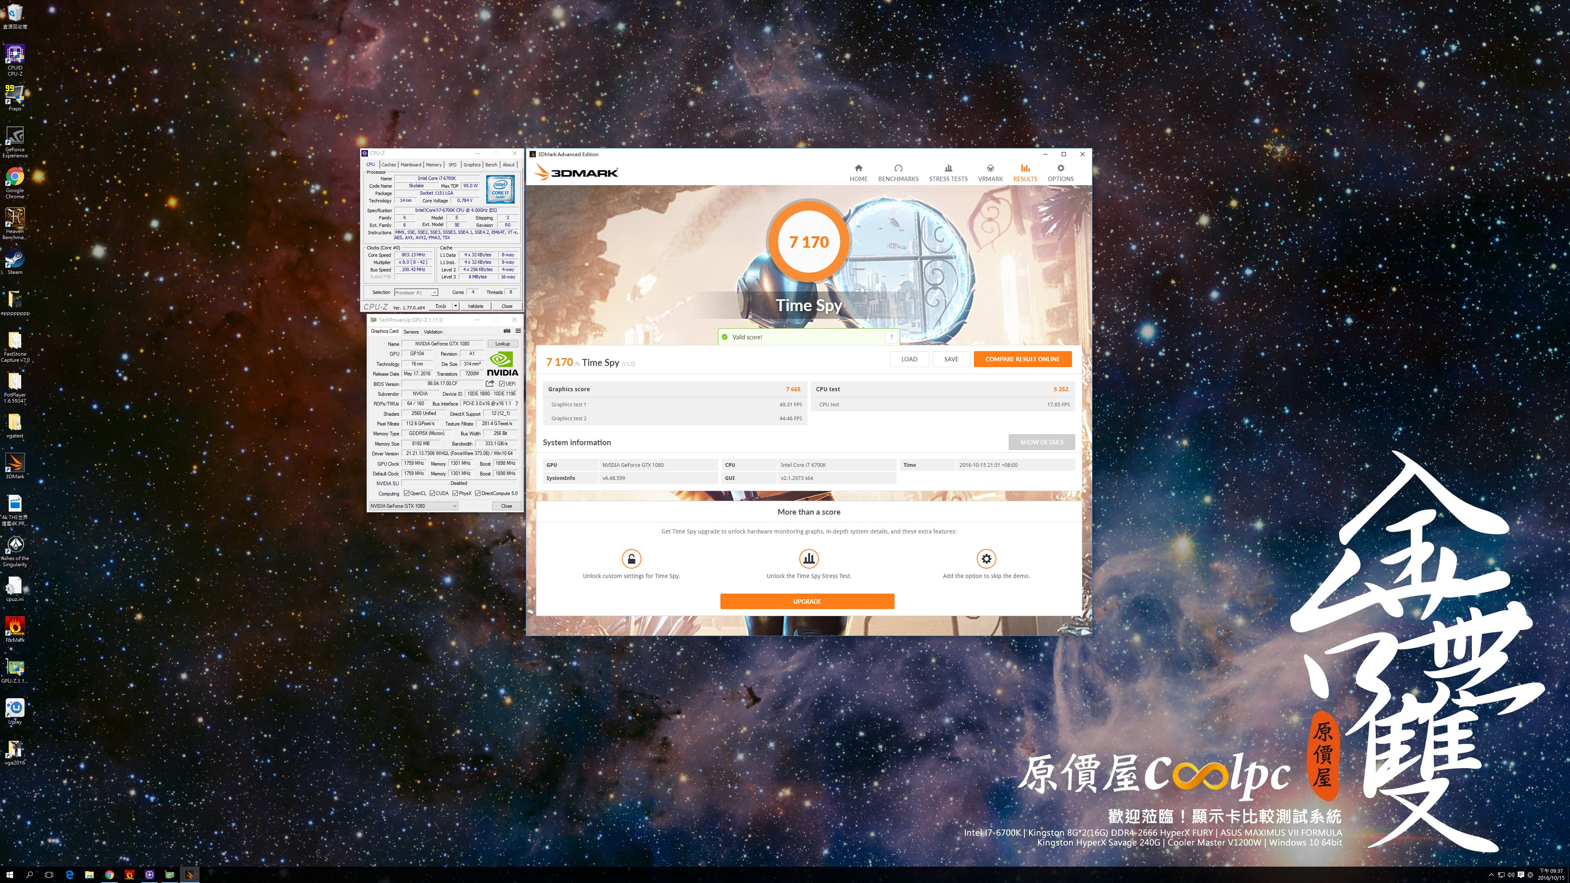
Task: Click the skip demo gear icon
Action: [986, 558]
